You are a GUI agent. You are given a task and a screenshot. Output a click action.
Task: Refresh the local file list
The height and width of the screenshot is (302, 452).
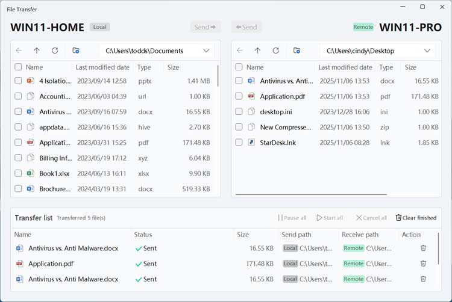(55, 51)
